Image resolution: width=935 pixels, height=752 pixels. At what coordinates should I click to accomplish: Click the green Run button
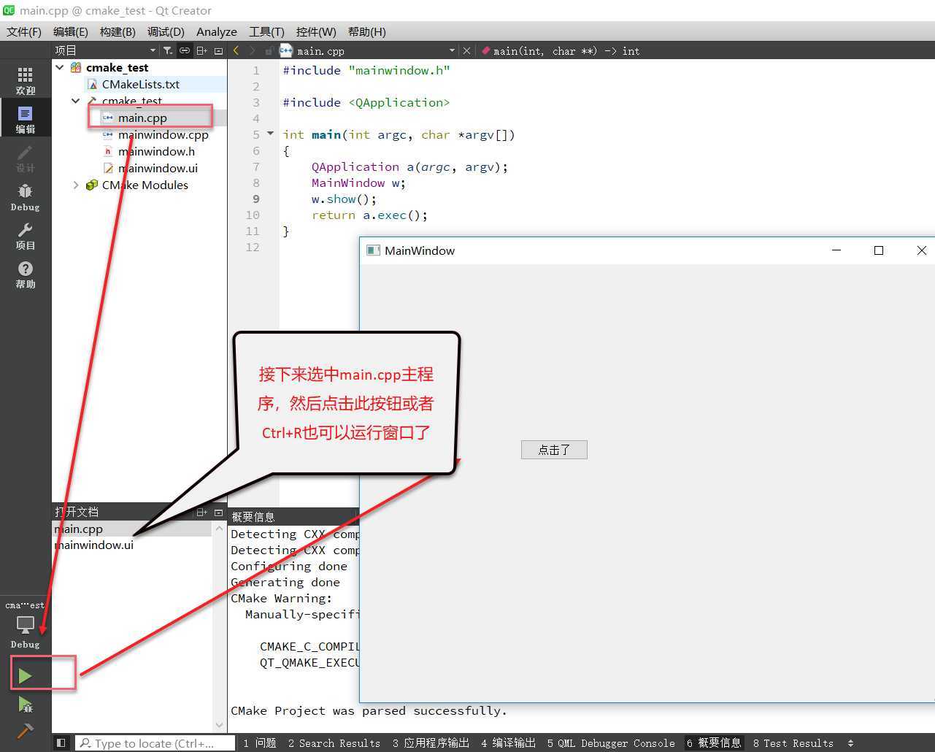[x=25, y=676]
